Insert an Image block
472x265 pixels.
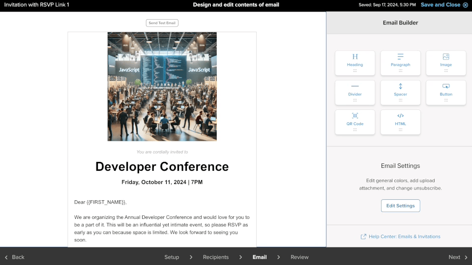[446, 63]
